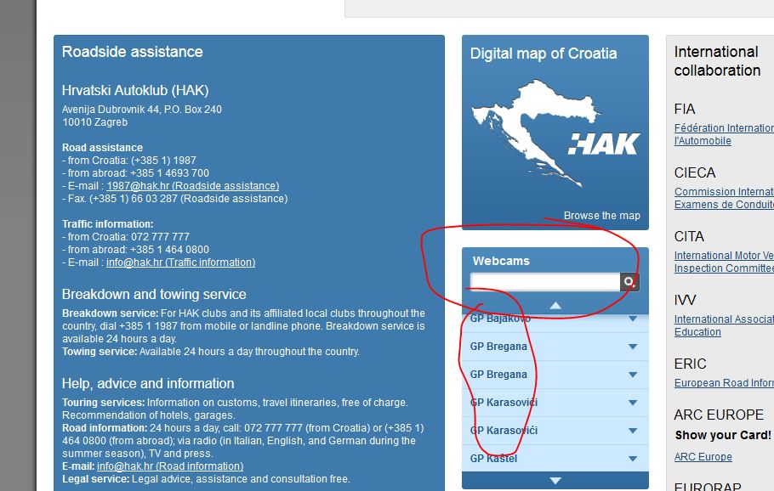
Task: Open the Browse the map link
Action: click(601, 216)
